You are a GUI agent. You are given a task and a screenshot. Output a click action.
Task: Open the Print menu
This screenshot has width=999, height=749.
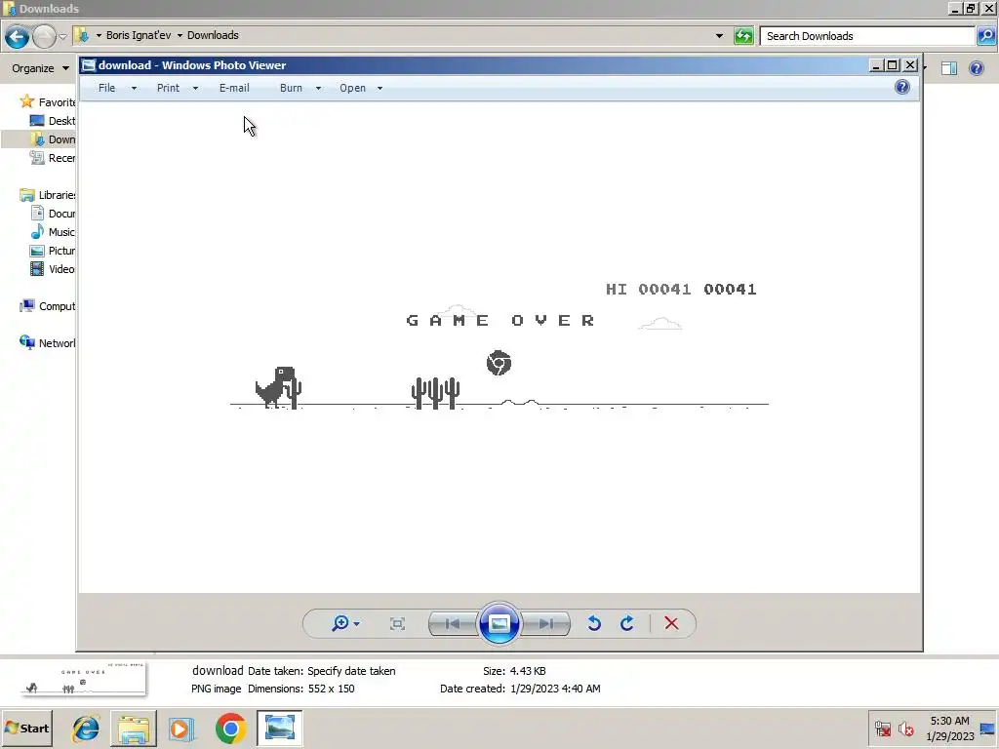(x=168, y=88)
